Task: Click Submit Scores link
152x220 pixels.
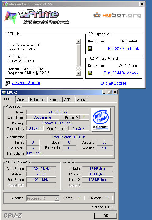Action: (x=114, y=83)
